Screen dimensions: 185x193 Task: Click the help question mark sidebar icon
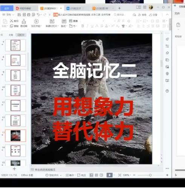point(167,91)
